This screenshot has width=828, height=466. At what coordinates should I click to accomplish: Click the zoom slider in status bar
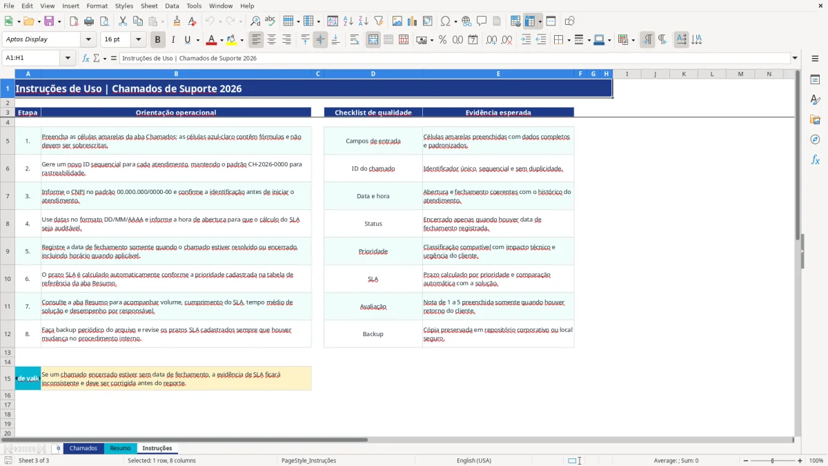click(x=772, y=460)
